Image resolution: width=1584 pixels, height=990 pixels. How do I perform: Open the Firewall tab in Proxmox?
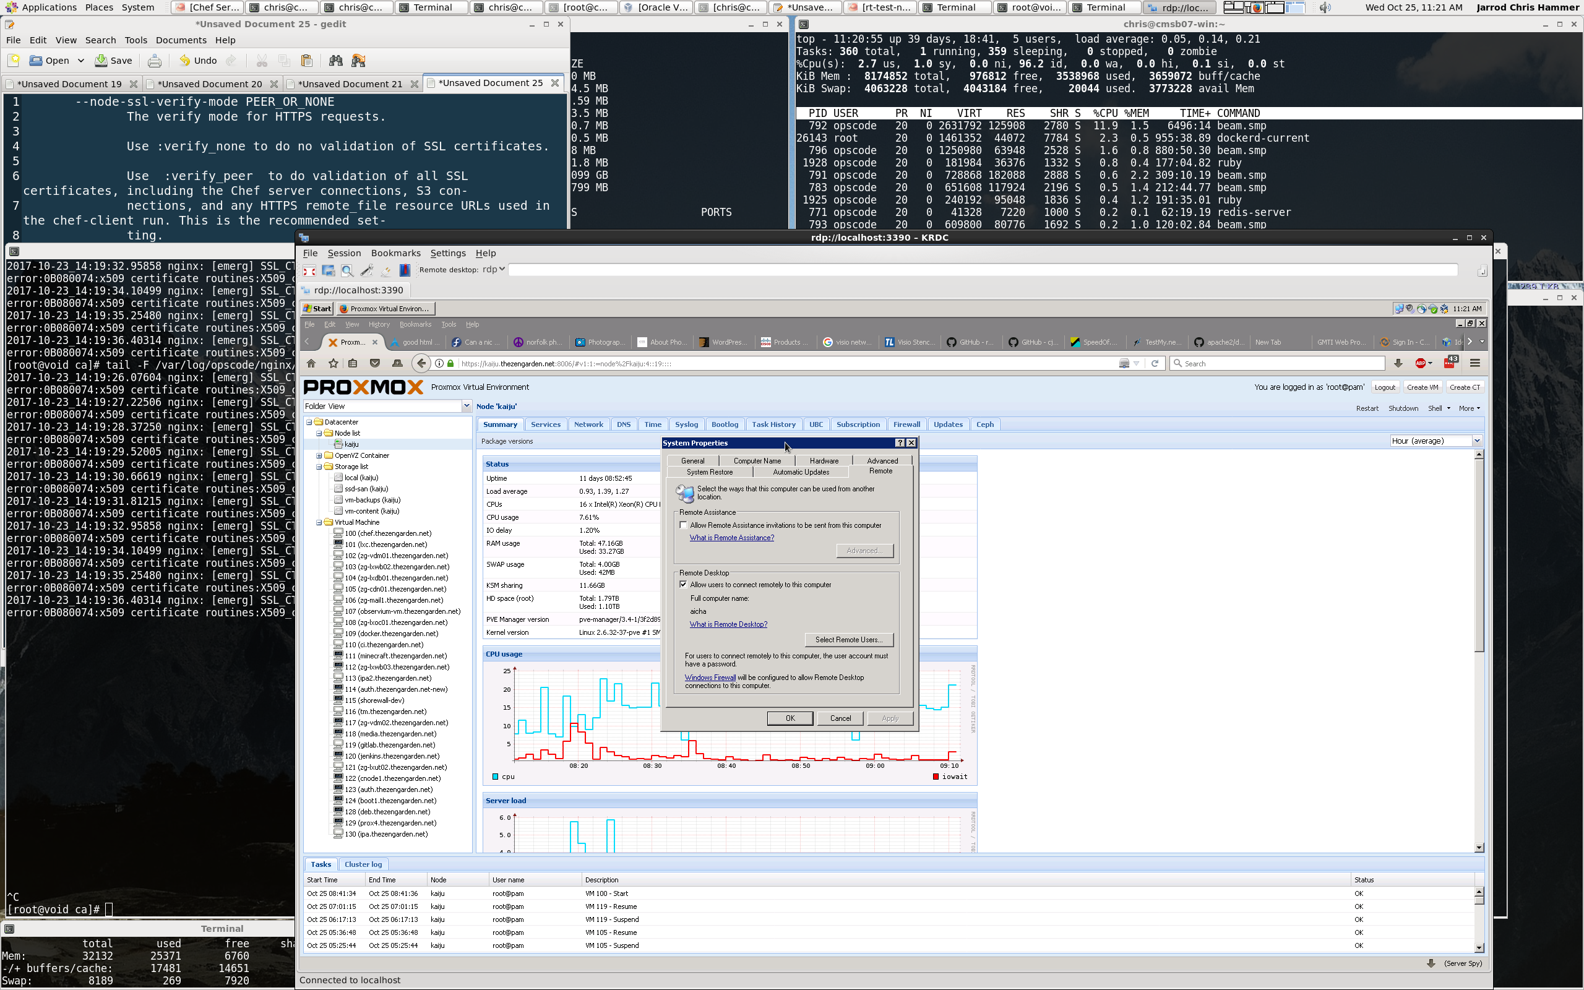point(906,424)
